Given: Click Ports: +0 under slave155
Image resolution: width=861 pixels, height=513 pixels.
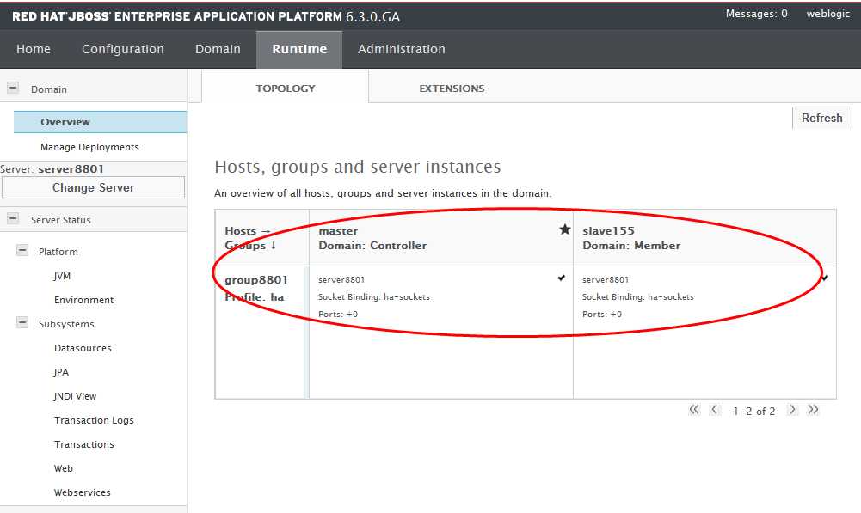Looking at the screenshot, I should (602, 315).
